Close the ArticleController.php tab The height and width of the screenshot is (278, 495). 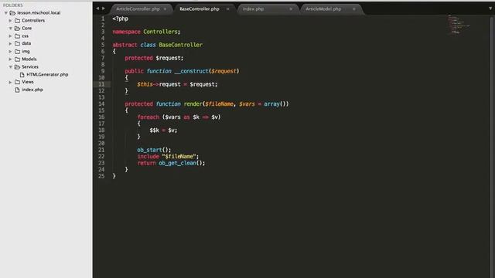click(x=165, y=9)
